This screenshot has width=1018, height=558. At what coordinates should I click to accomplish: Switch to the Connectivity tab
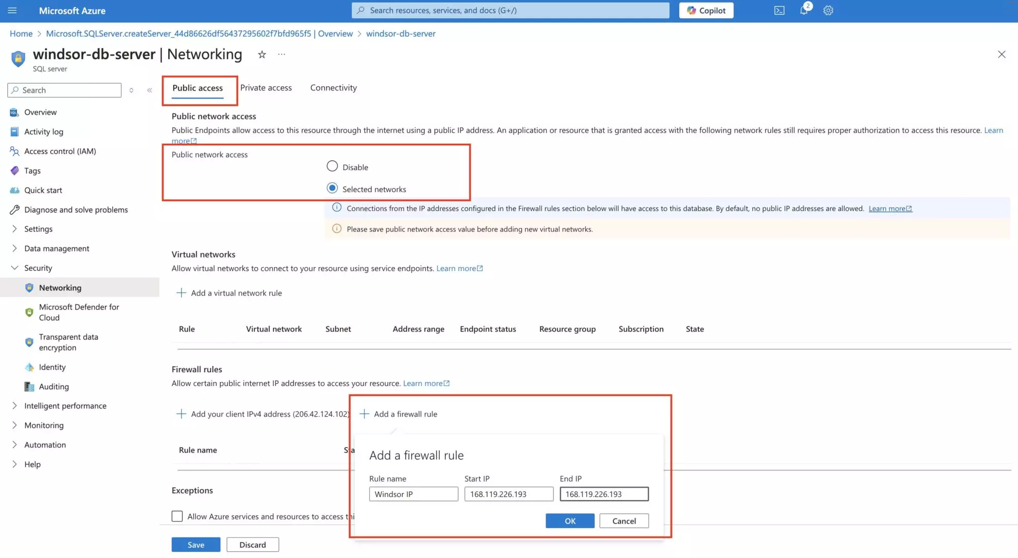coord(333,88)
